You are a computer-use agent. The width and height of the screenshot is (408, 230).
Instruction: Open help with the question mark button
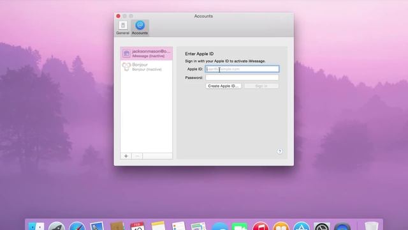coord(279,151)
